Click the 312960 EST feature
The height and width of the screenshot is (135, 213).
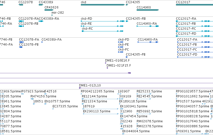[x=122, y=114]
